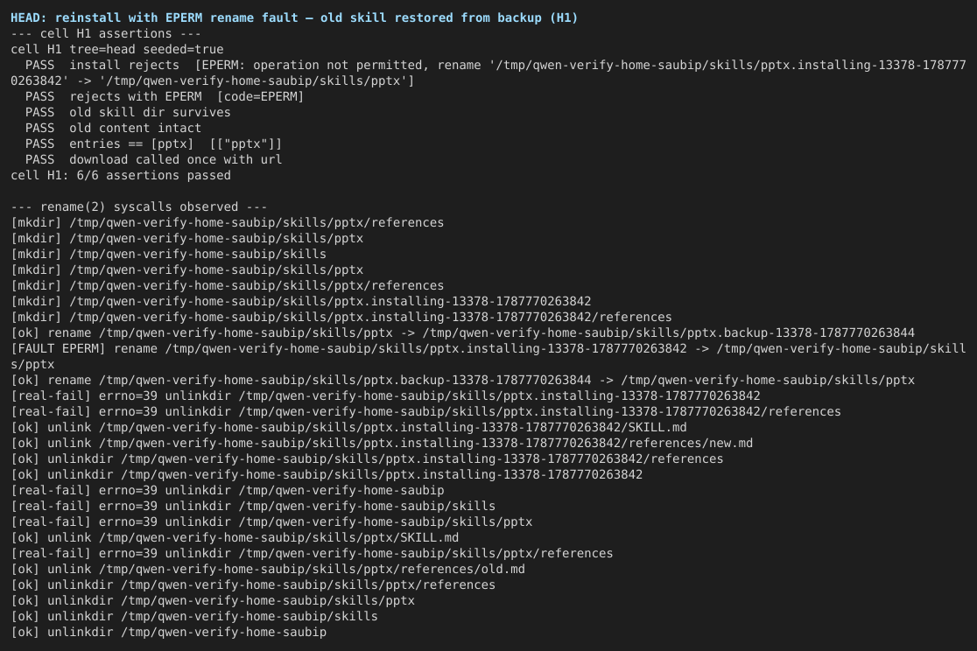Click unlink line for installing SKILL.md
The width and height of the screenshot is (977, 651).
click(349, 427)
